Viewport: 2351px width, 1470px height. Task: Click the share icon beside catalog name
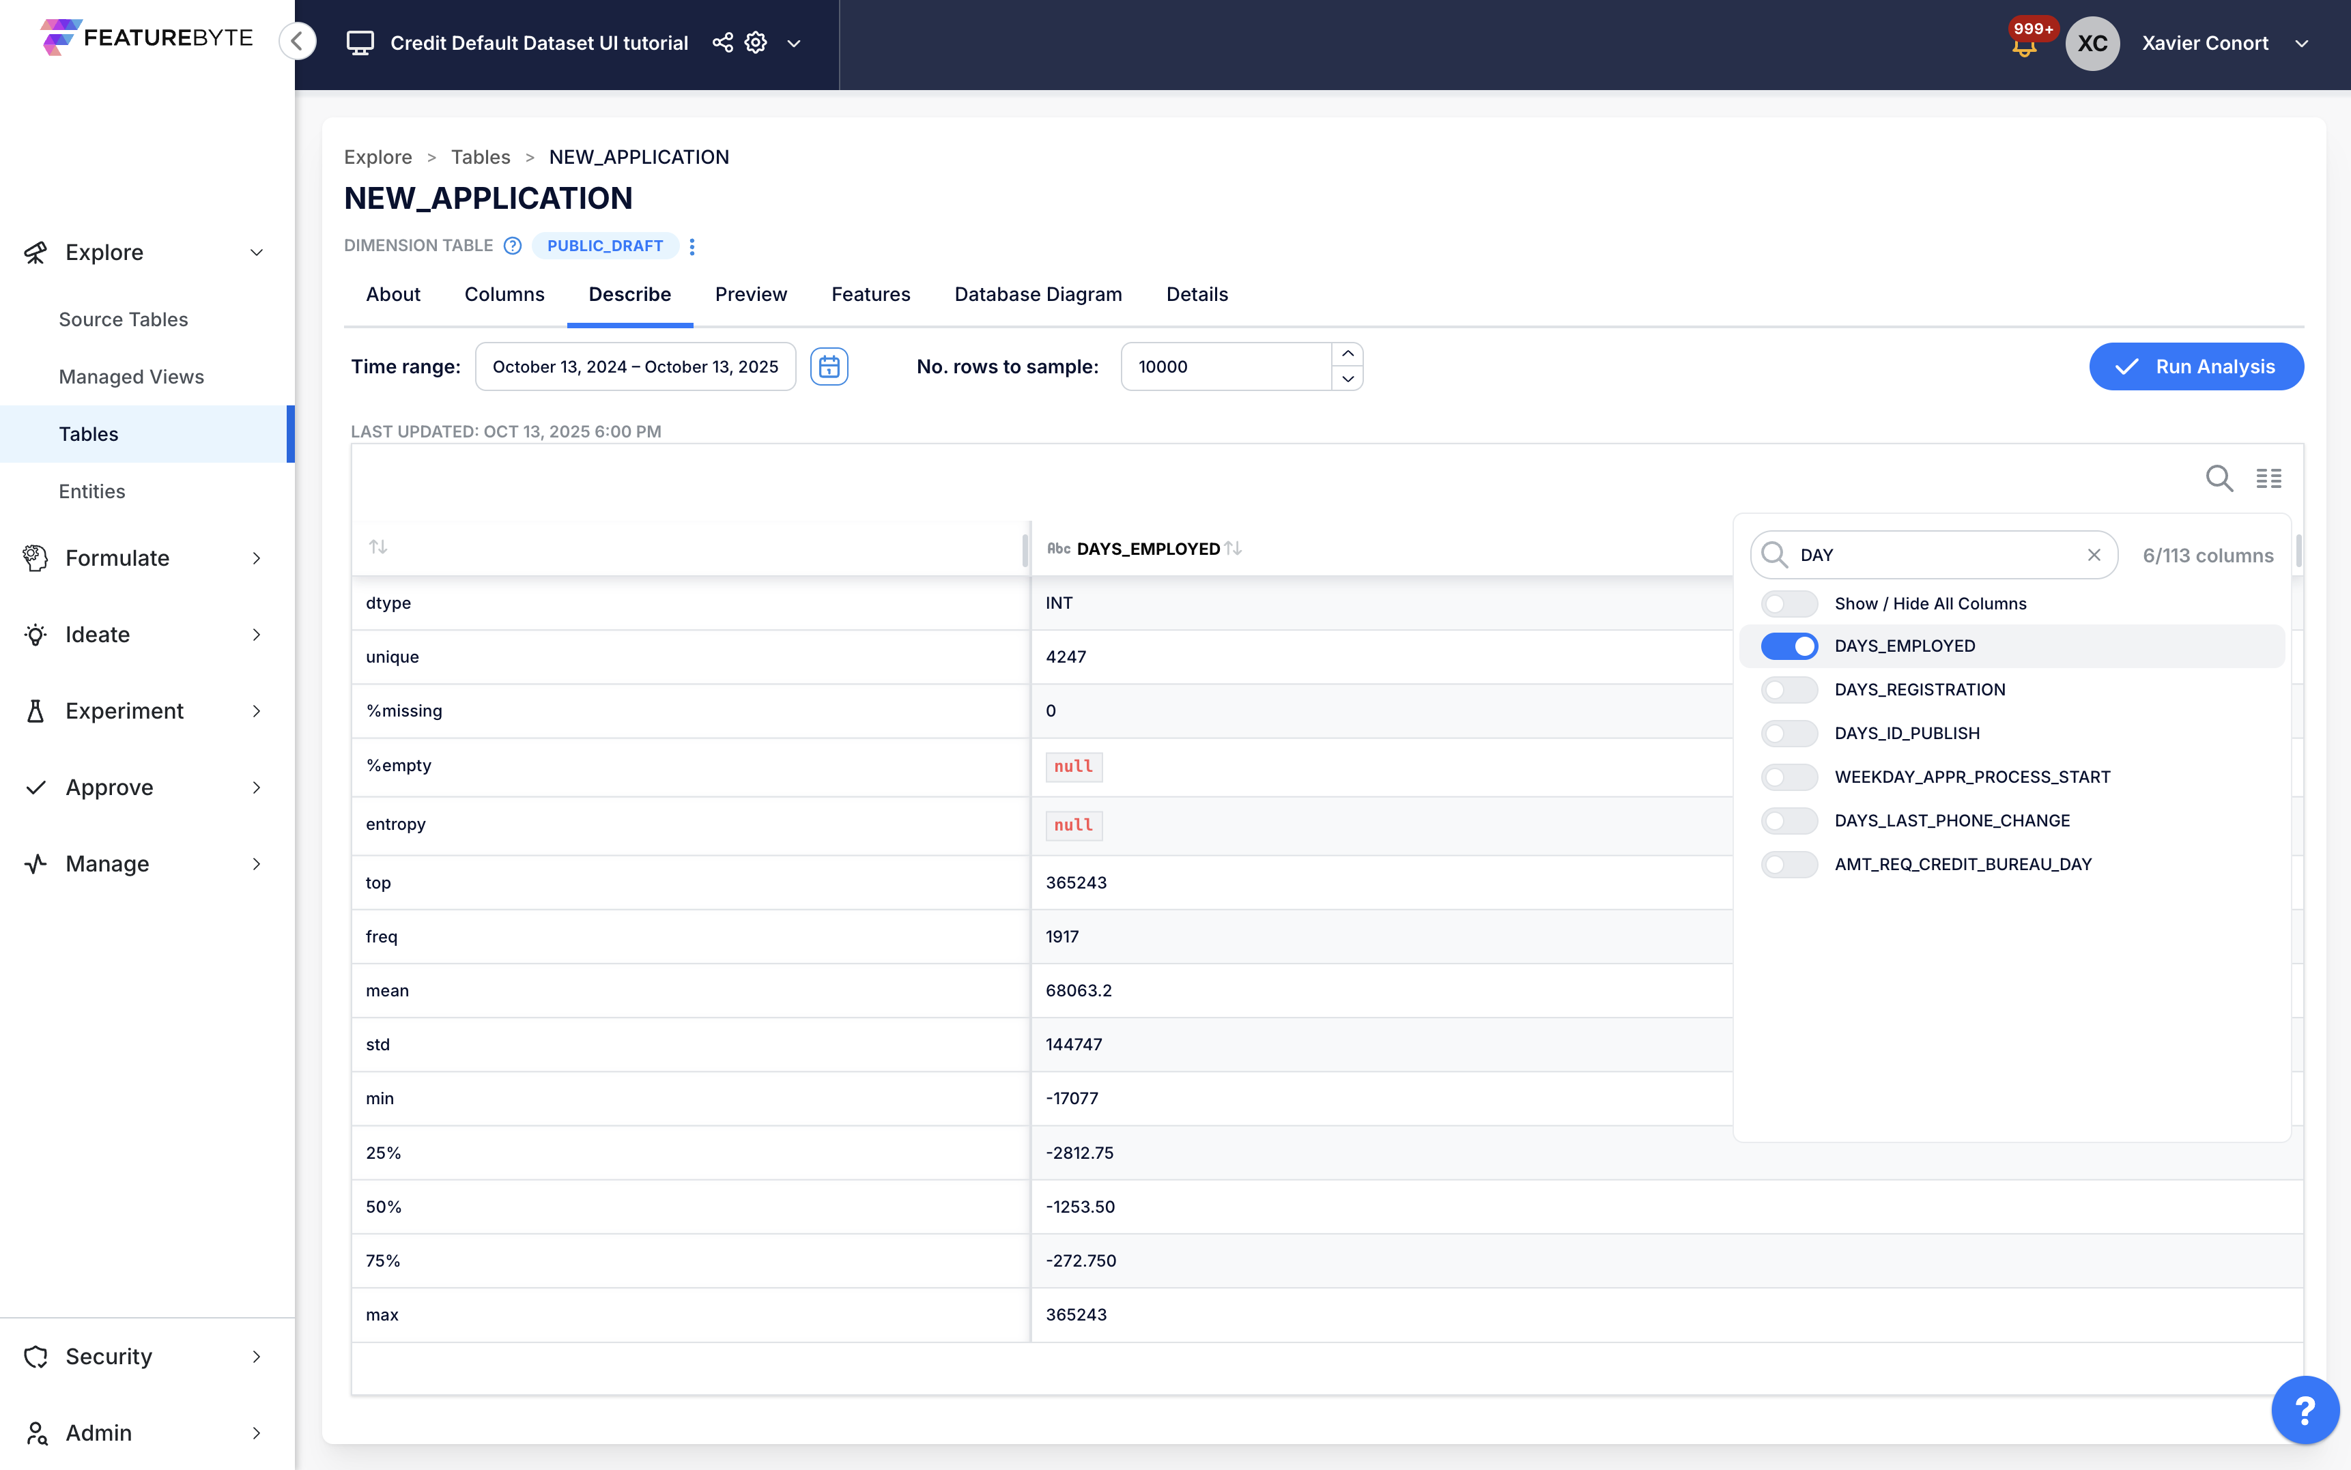click(x=722, y=43)
